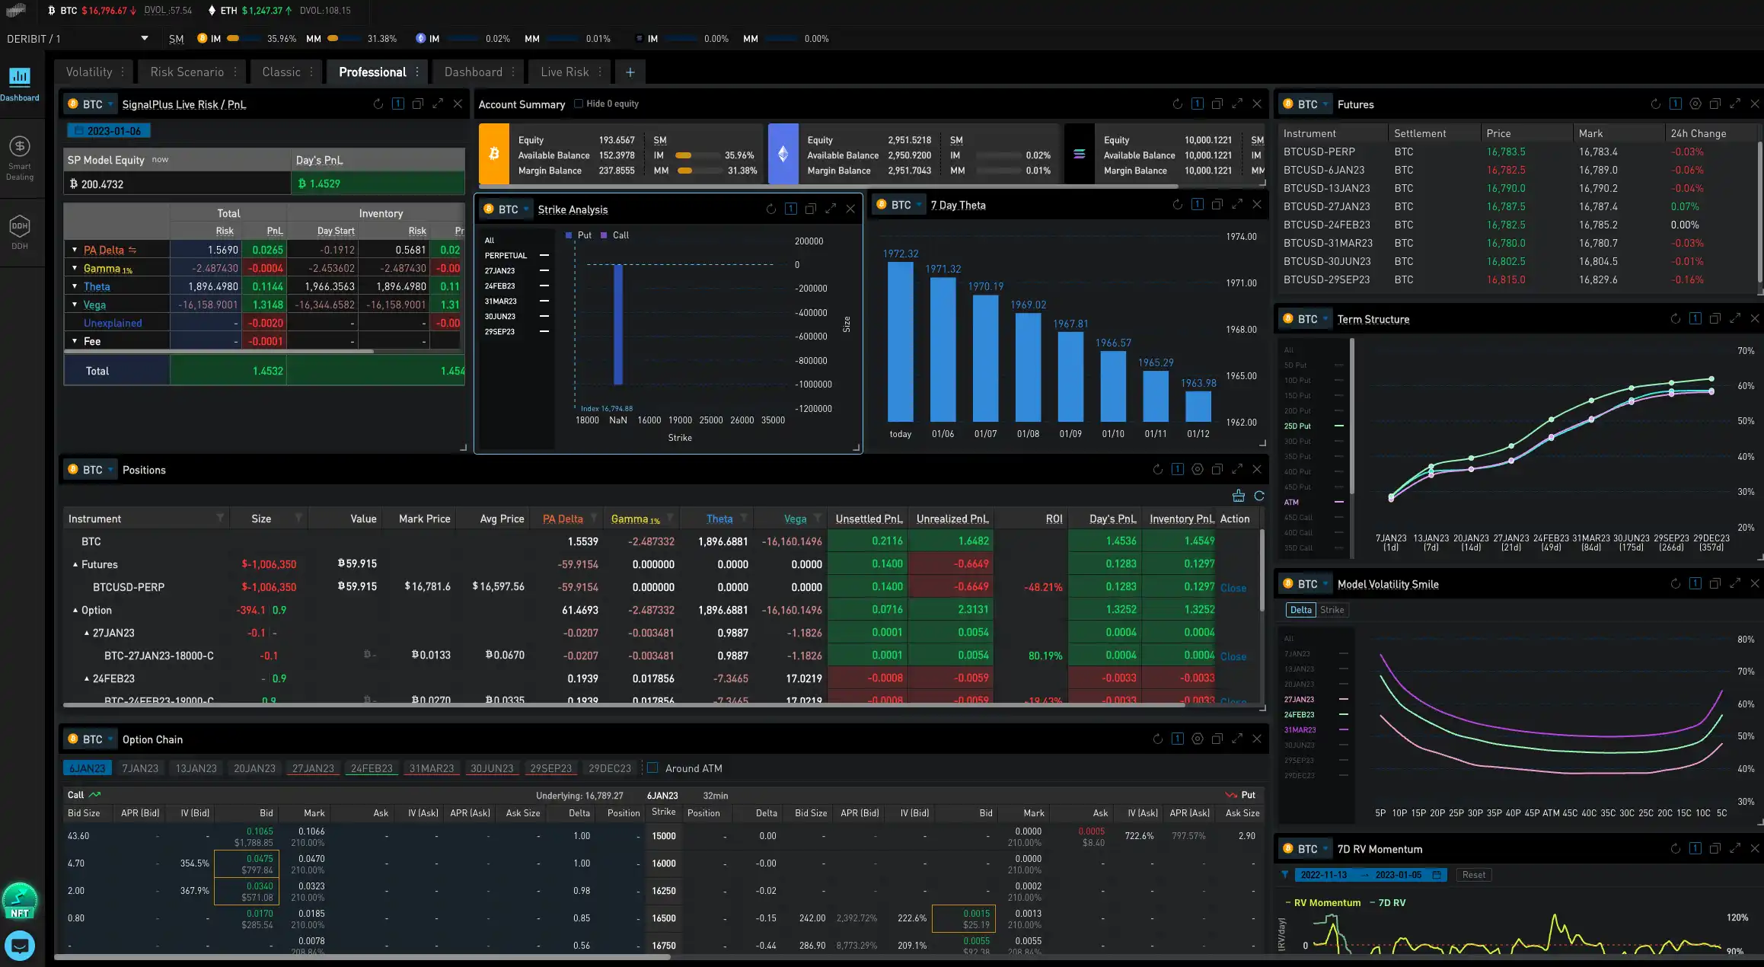Expand Live Risk / PnL panel to fullscreen
Image resolution: width=1764 pixels, height=967 pixels.
tap(438, 104)
